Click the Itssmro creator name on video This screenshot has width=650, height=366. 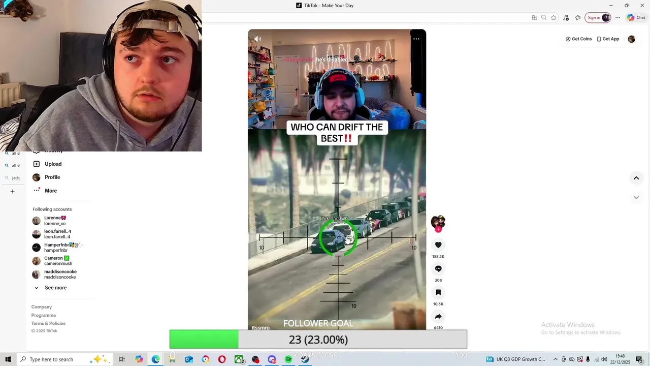point(261,328)
